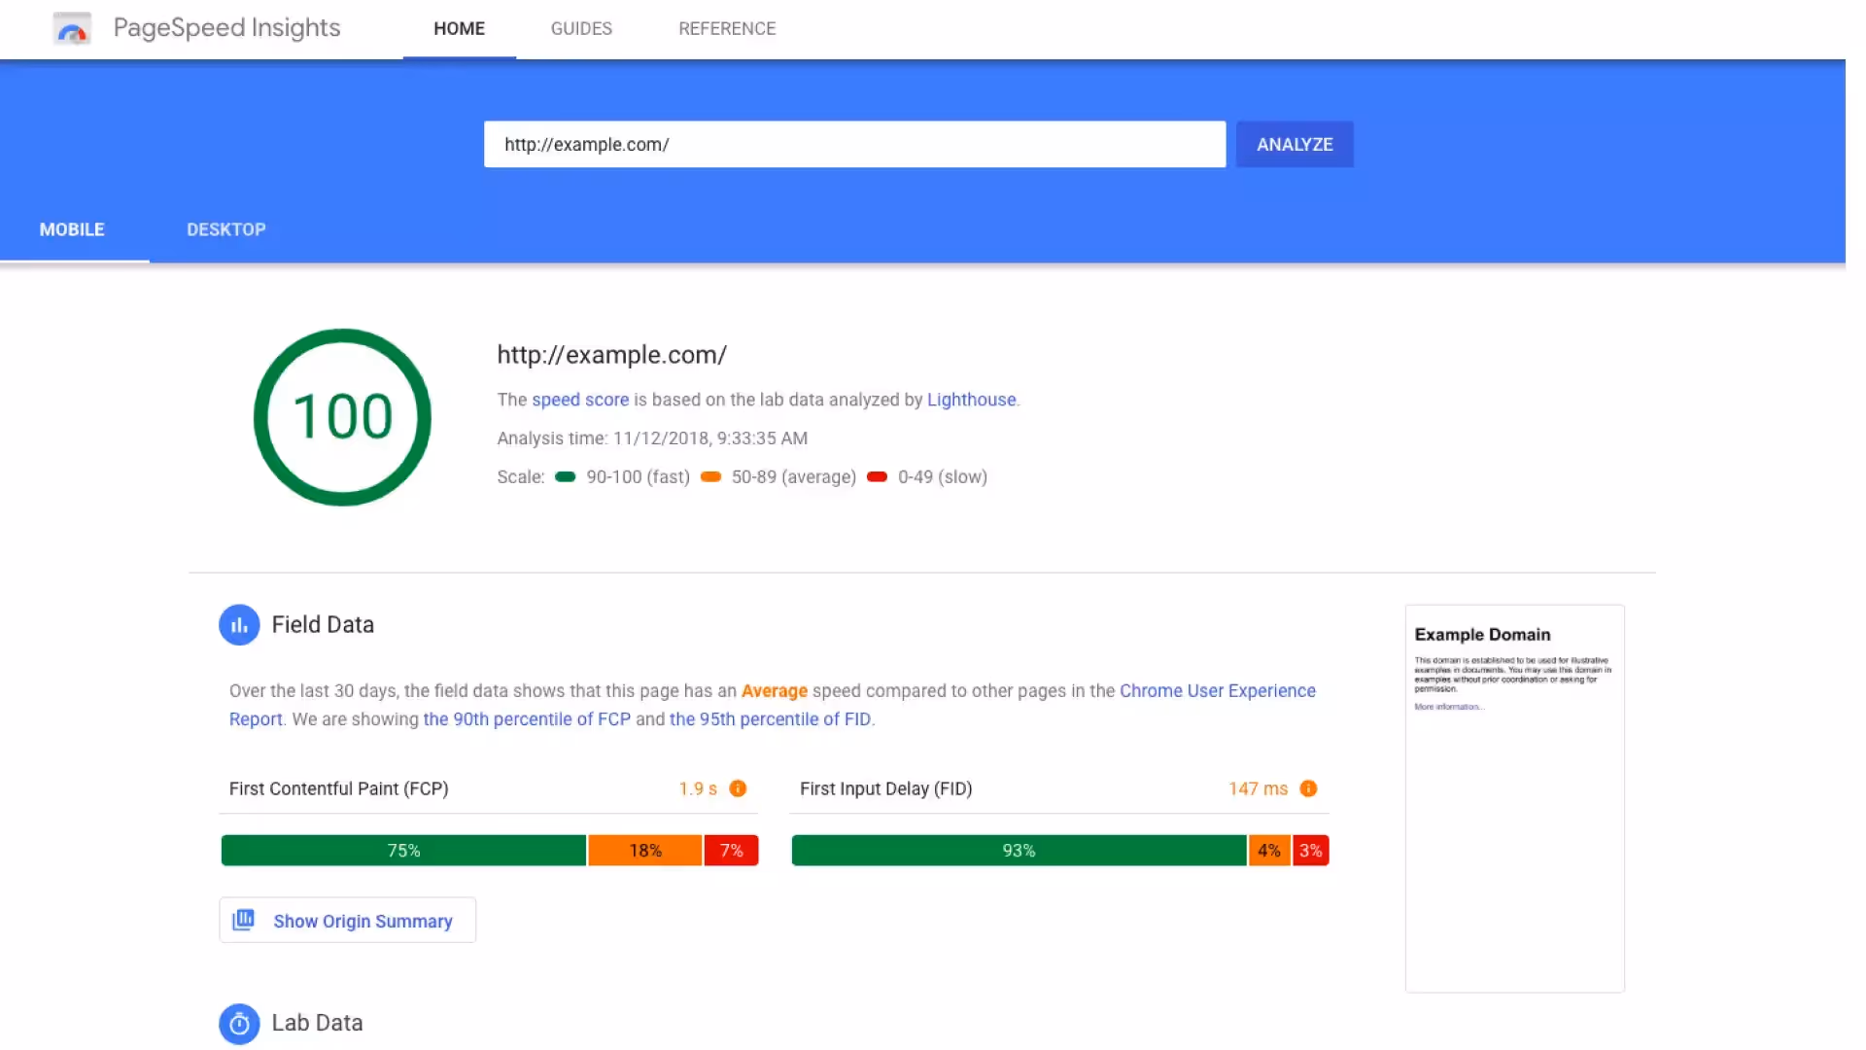Image resolution: width=1866 pixels, height=1050 pixels.
Task: Click the info icon next to 1.9 s
Action: (x=738, y=788)
